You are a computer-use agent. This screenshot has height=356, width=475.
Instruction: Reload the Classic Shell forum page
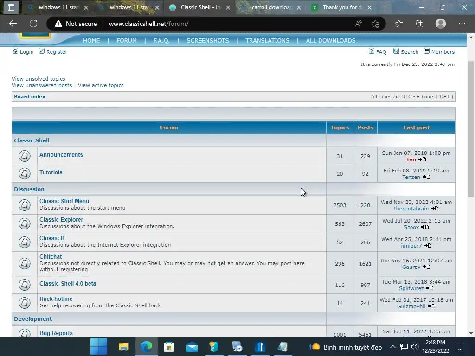33,24
